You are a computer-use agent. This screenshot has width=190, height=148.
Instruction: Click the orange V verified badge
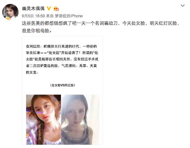[49, 8]
